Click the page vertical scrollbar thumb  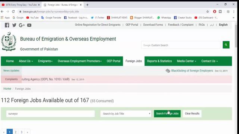tap(236, 36)
